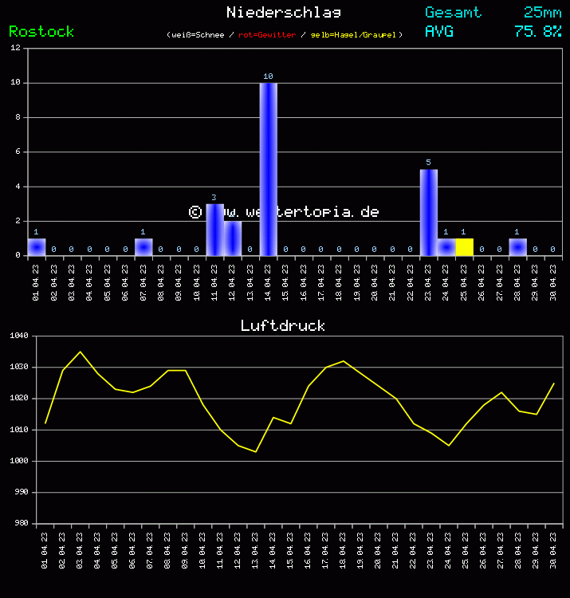570x598 pixels.
Task: Click the 1040 label on Luftdruck axis
Action: [19, 336]
